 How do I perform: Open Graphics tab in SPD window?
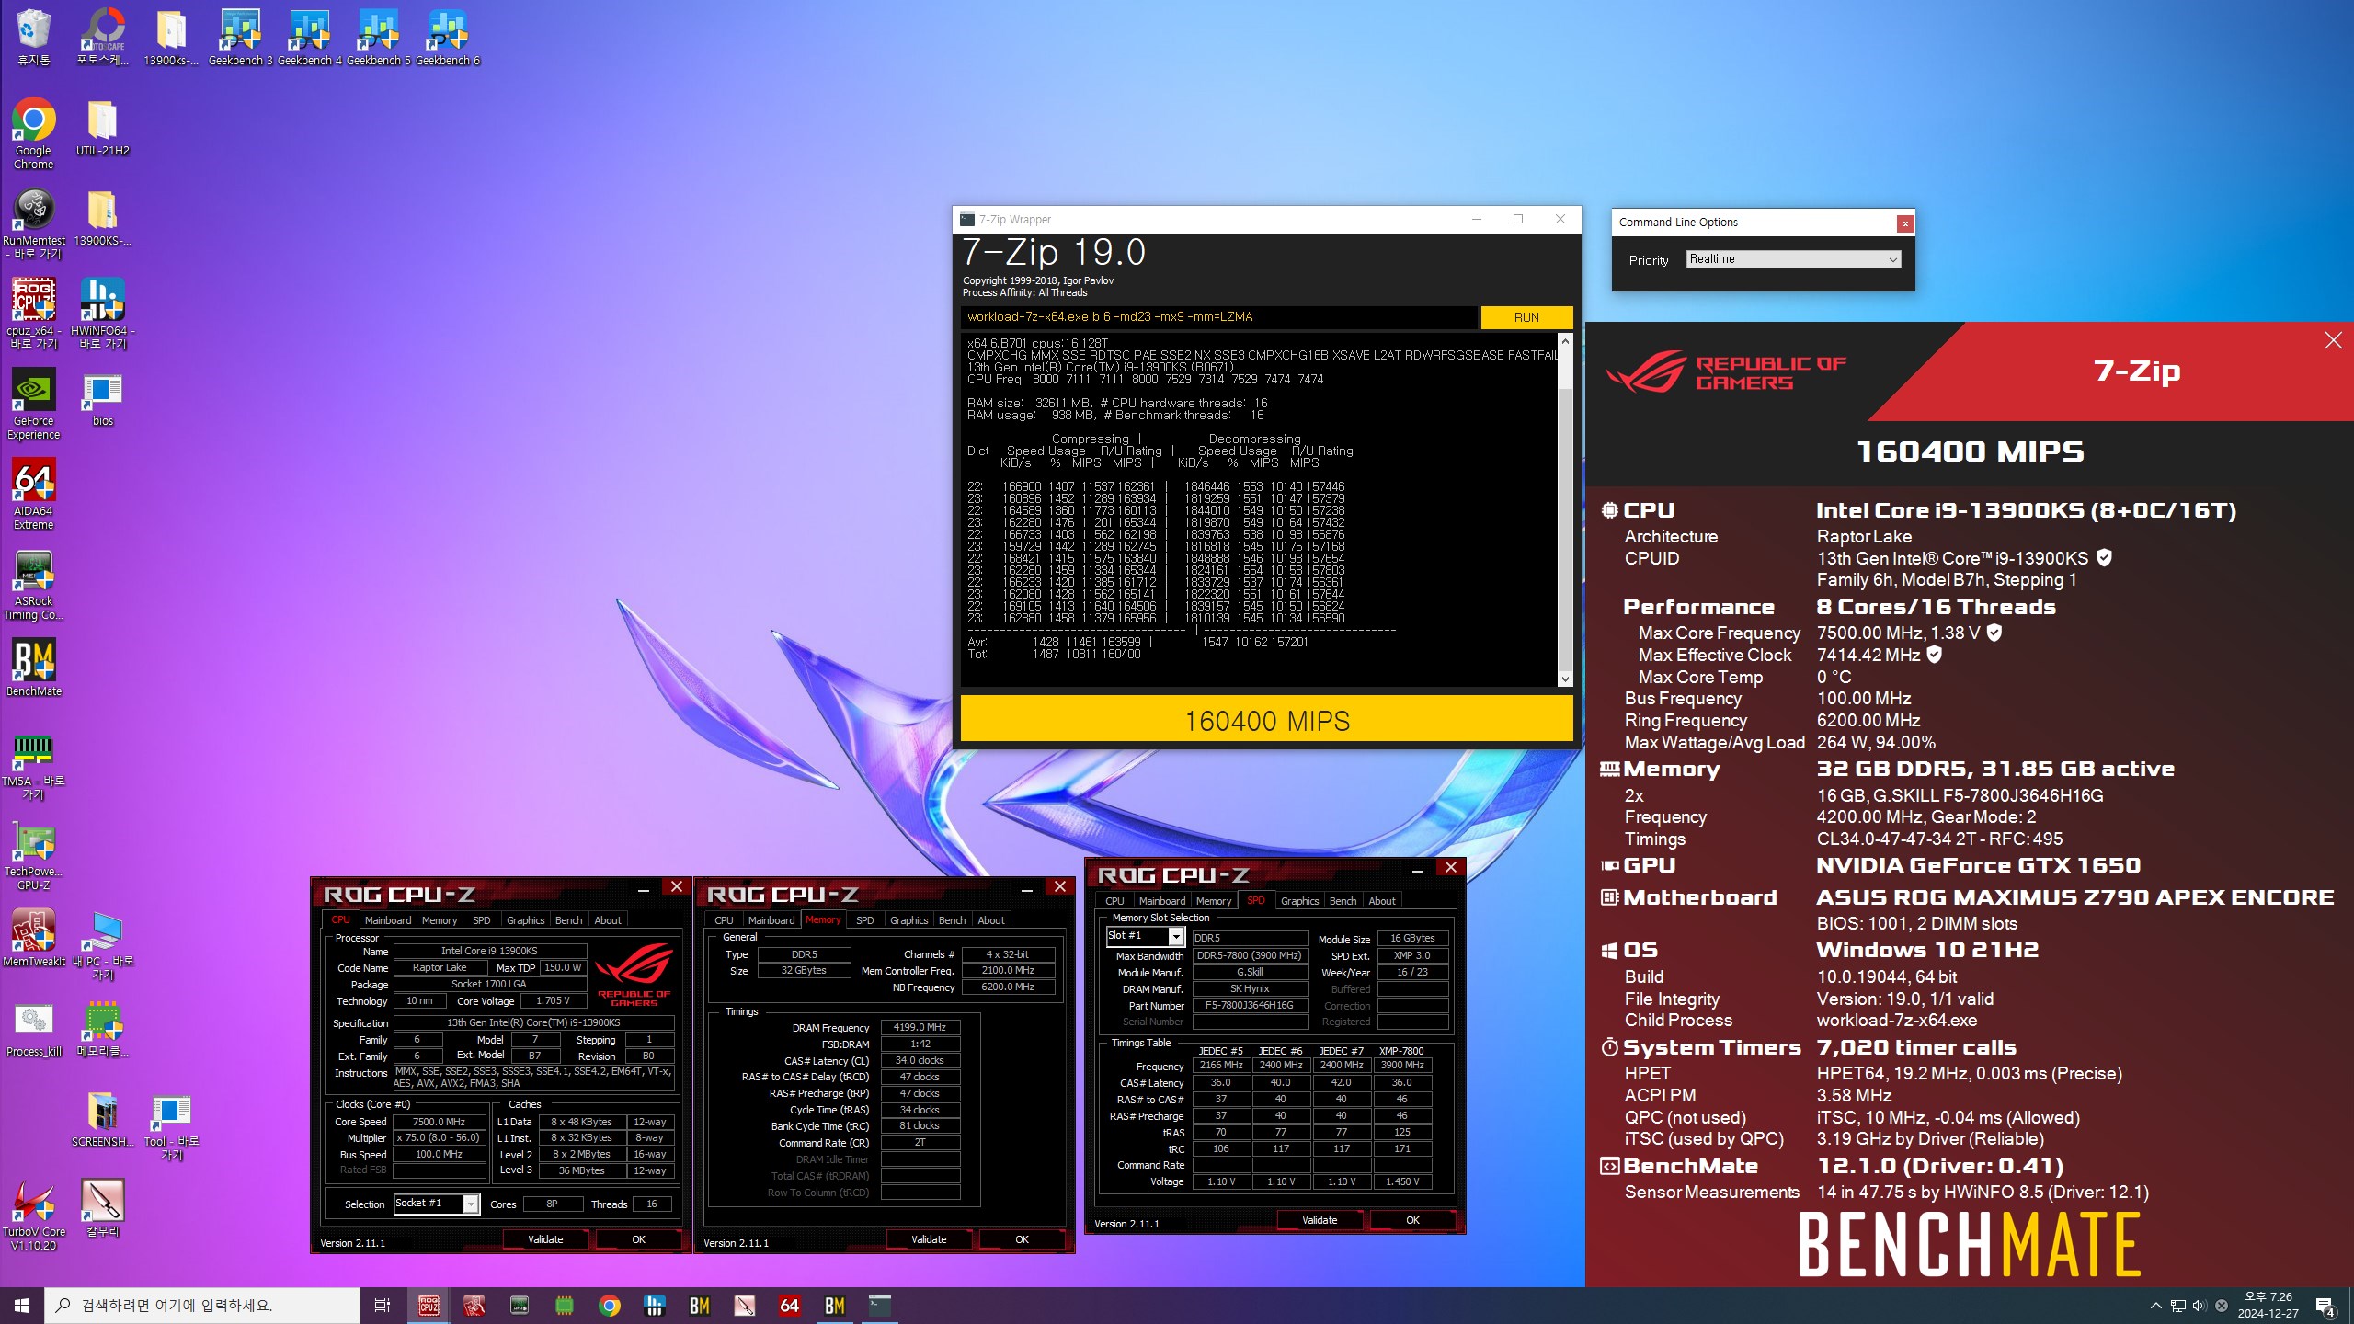click(1299, 901)
